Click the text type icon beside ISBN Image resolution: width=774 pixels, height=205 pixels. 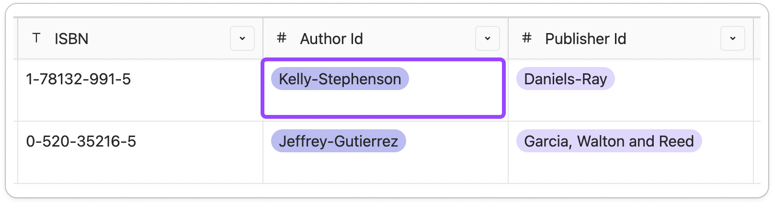point(36,38)
